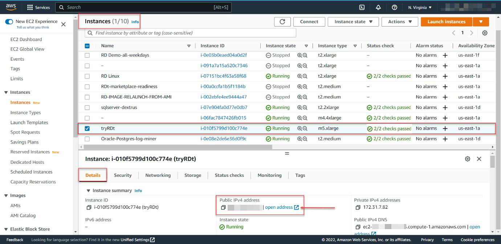
Task: Open address link for public IPv4
Action: (x=282, y=207)
